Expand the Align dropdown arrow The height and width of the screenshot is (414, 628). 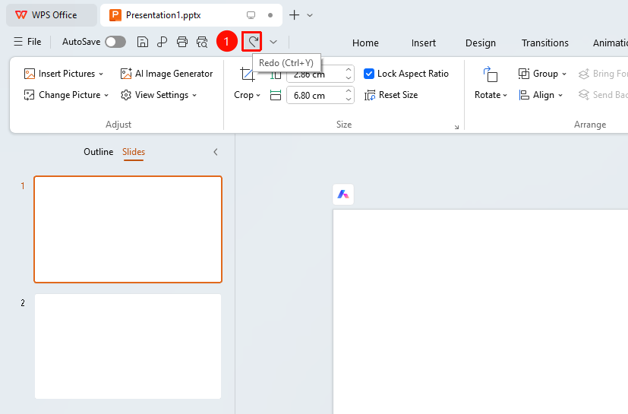click(560, 96)
